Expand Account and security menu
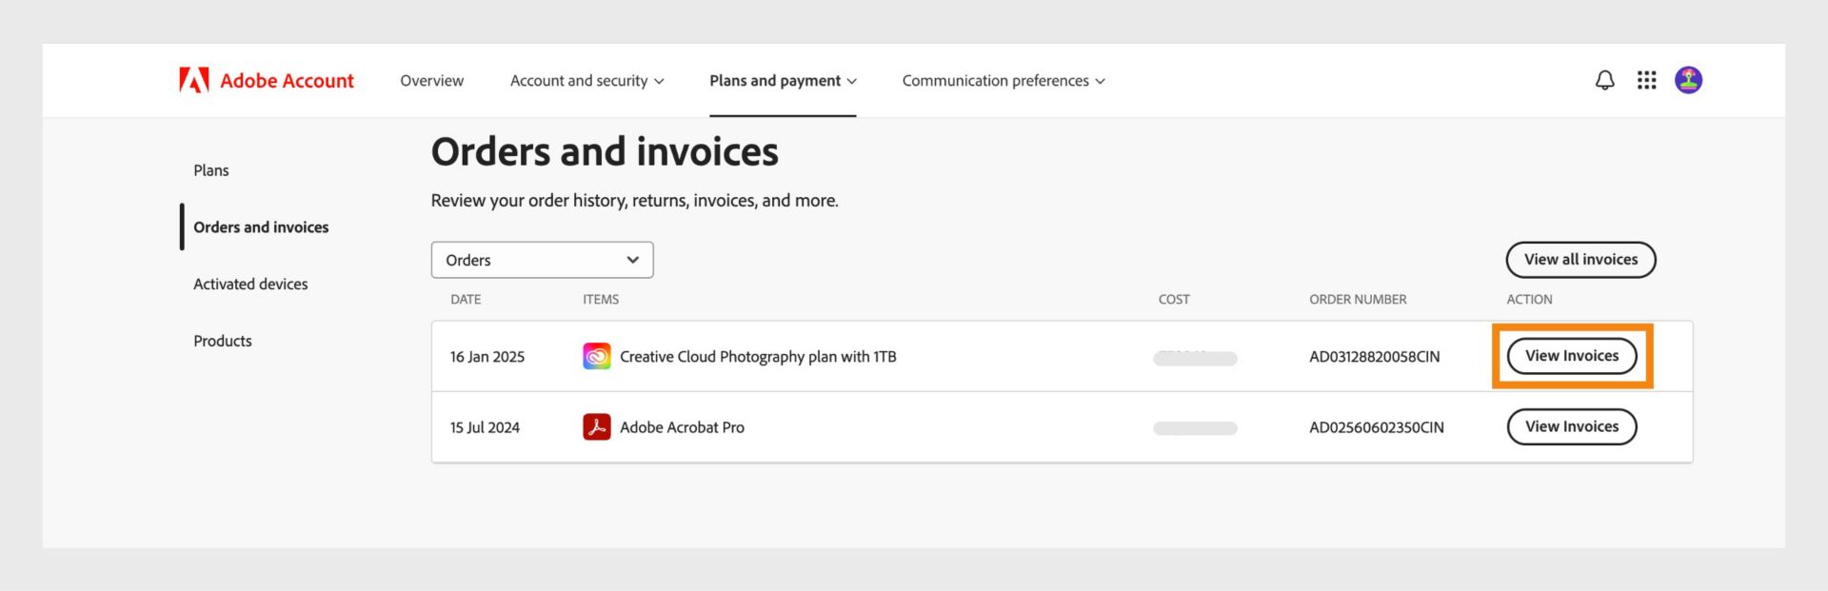 click(587, 81)
